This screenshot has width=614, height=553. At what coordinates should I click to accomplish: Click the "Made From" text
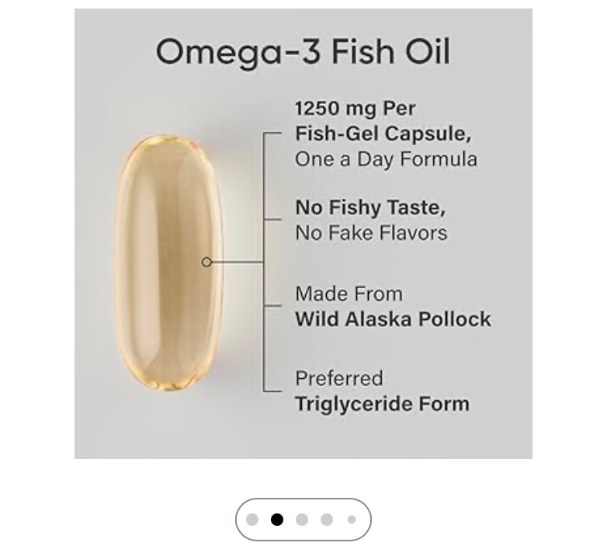tap(349, 294)
